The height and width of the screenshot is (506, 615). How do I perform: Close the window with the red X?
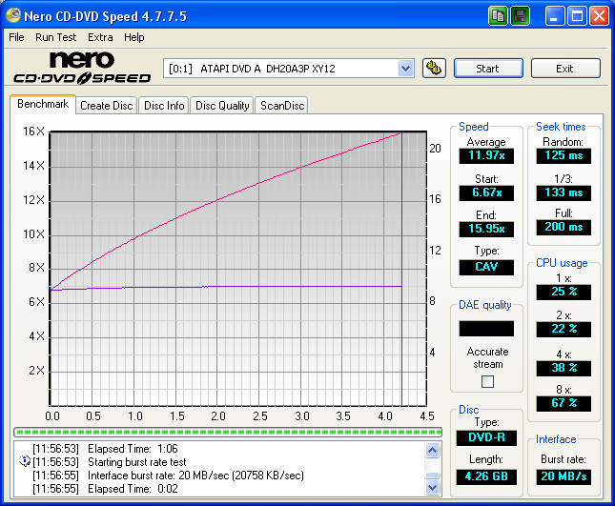(599, 16)
